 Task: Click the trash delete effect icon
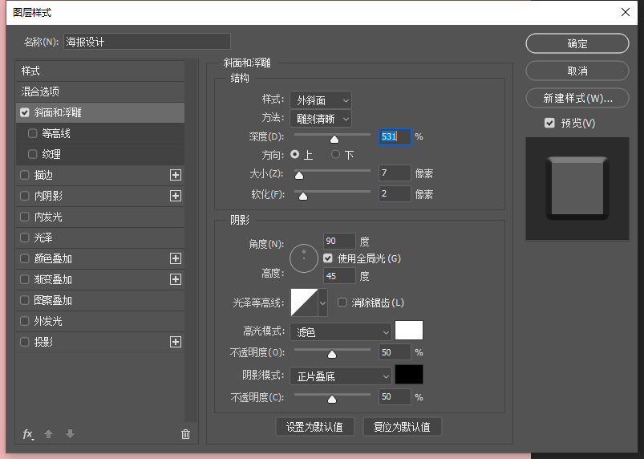coord(185,434)
